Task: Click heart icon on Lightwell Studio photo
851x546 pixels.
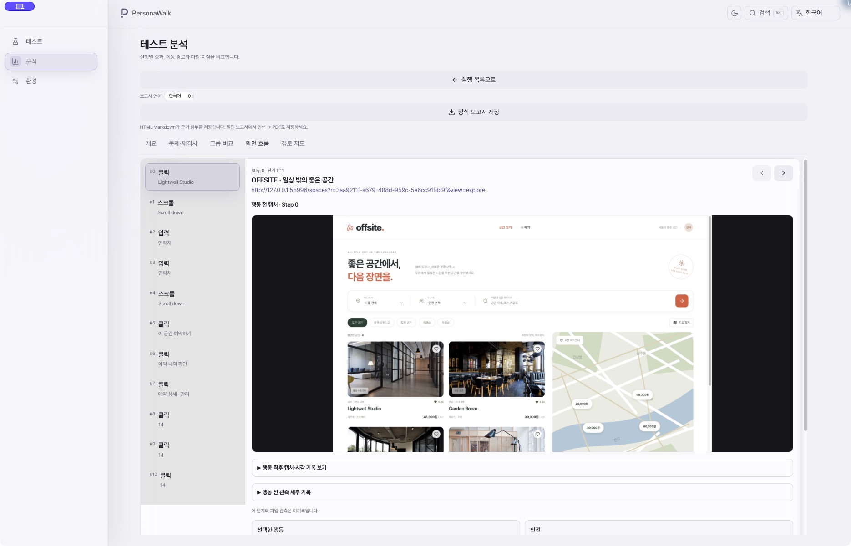Action: 436,349
